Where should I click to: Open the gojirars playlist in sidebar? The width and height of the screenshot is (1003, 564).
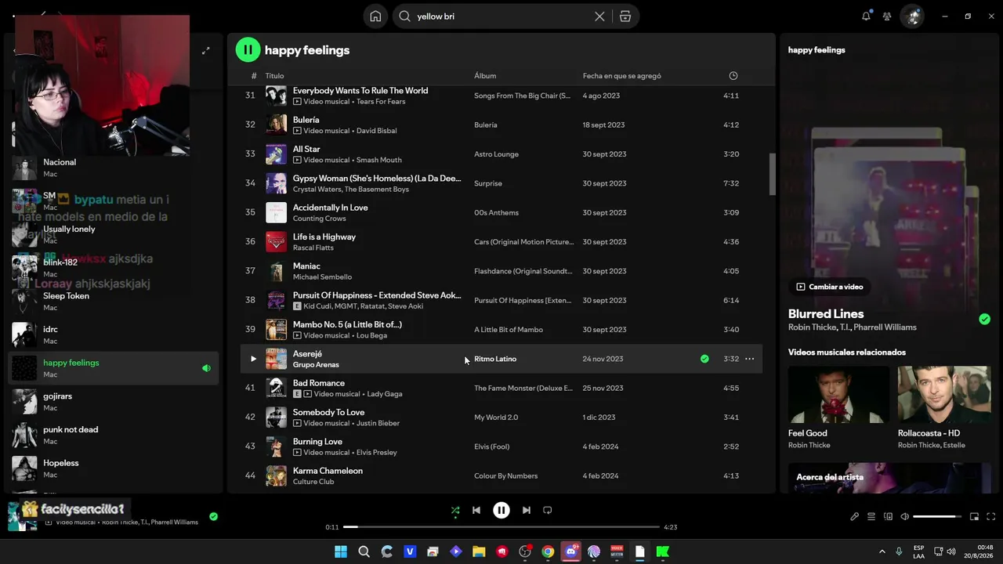(114, 402)
